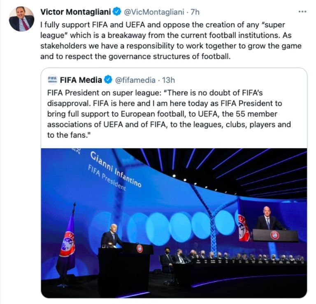This screenshot has height=304, width=316.
Task: Open the FIFA Media display name
Action: [x=81, y=80]
